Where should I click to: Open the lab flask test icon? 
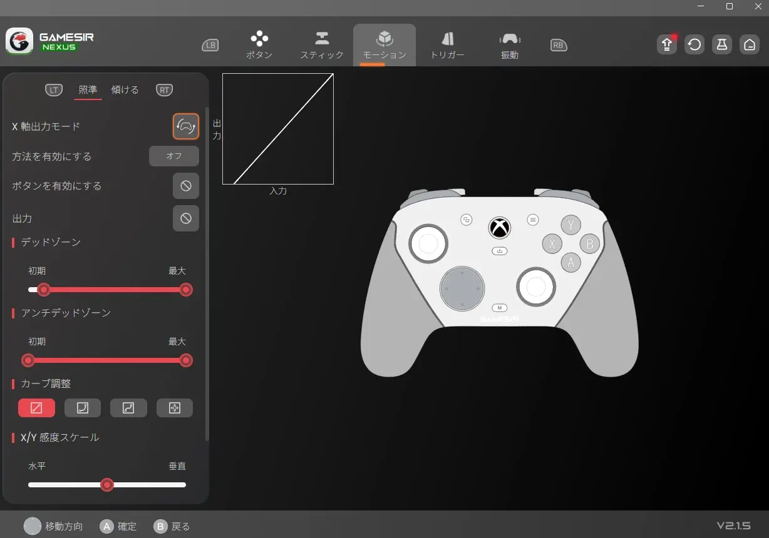722,45
